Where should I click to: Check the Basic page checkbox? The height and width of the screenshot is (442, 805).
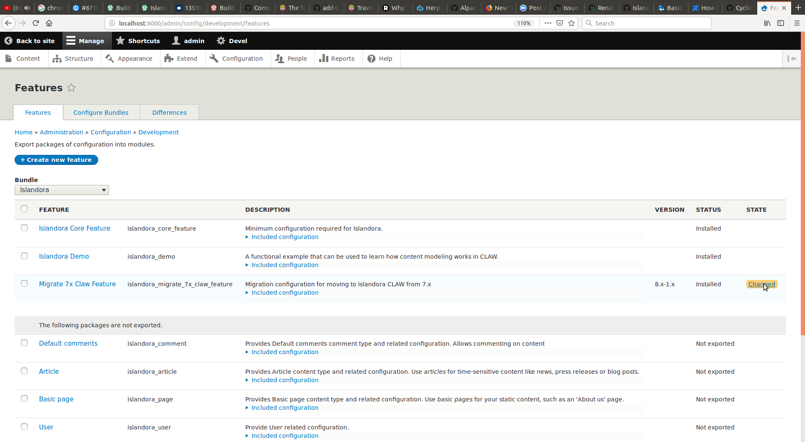point(24,398)
